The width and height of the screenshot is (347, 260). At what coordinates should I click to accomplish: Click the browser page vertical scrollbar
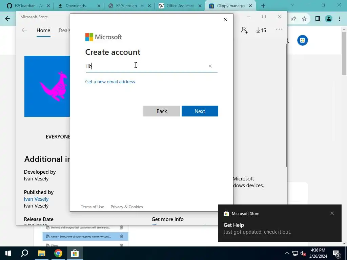point(344,53)
